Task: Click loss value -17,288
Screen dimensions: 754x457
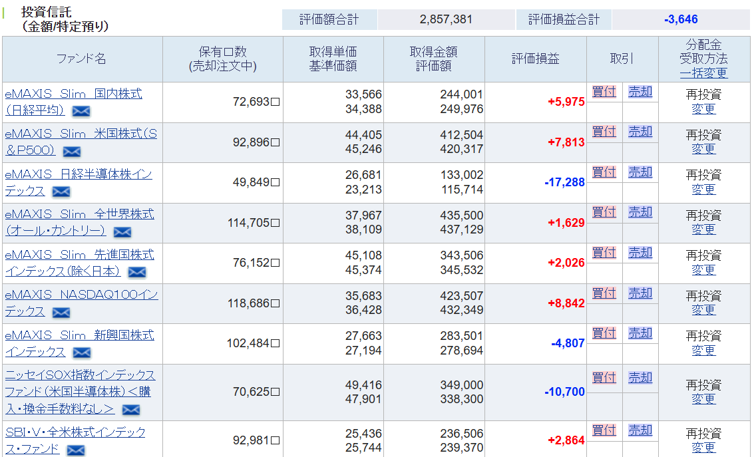Action: pos(564,183)
